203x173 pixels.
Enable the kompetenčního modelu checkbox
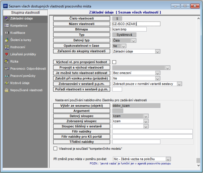coord(55,148)
